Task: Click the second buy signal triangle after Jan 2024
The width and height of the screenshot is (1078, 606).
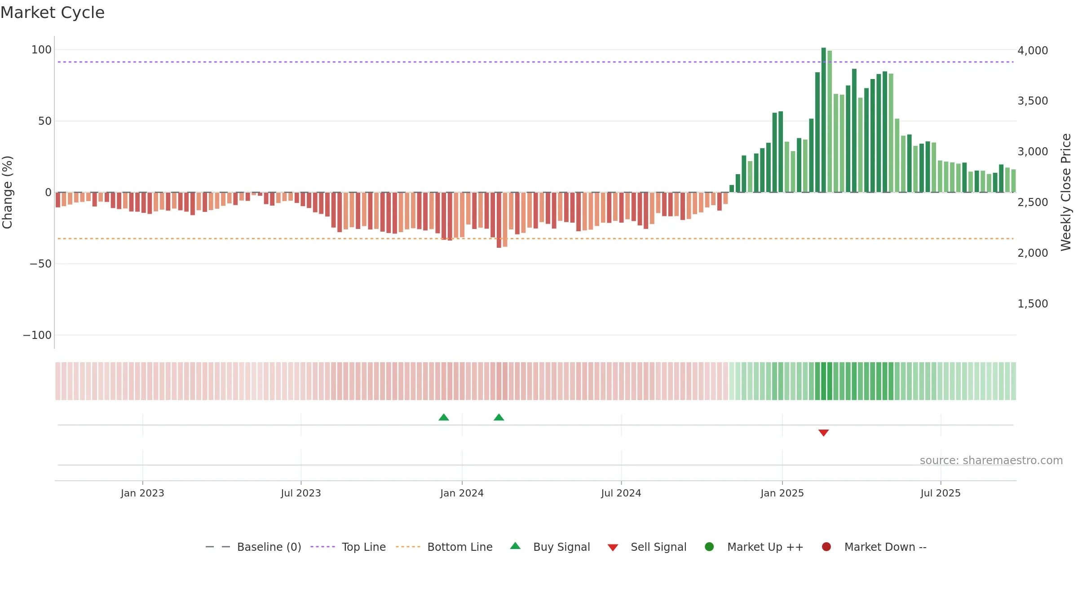Action: click(499, 417)
